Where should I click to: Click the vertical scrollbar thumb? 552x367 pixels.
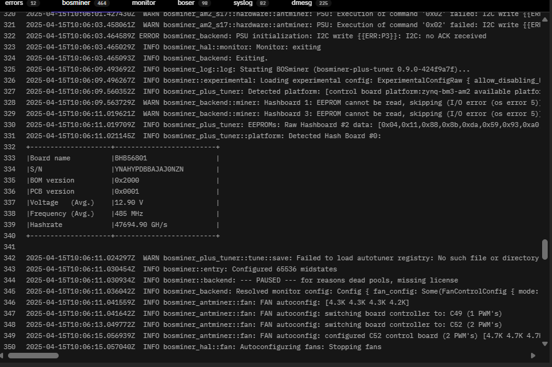click(x=545, y=249)
